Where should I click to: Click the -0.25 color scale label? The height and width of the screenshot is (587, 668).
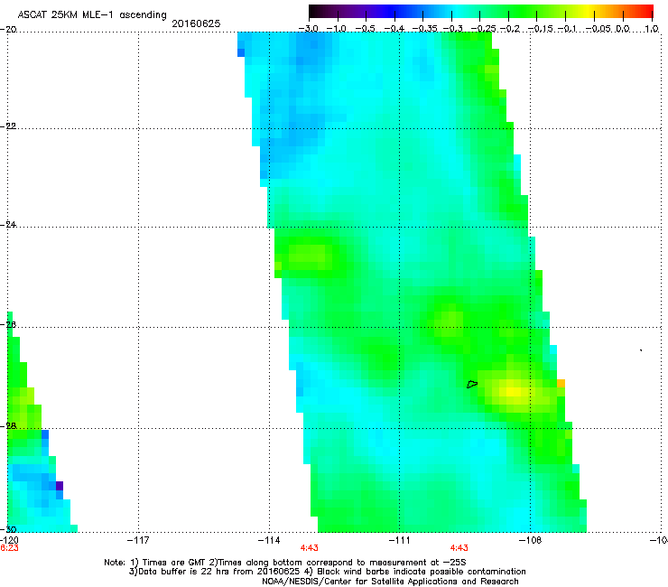[484, 29]
